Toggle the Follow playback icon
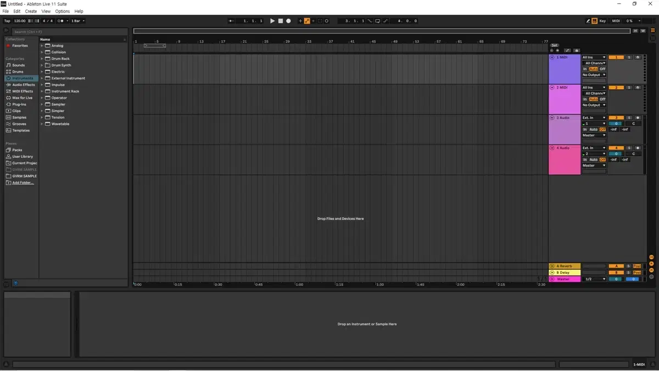 (231, 21)
